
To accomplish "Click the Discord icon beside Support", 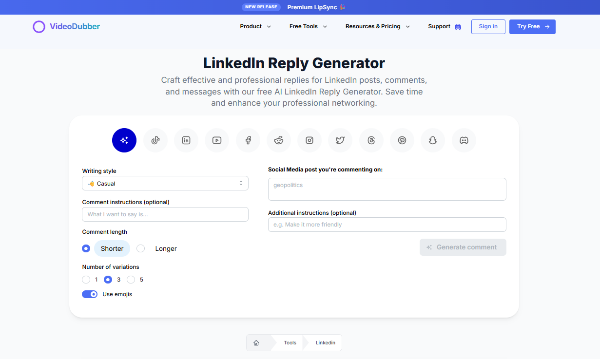I will coord(458,27).
